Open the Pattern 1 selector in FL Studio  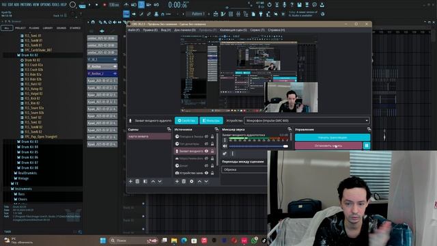click(x=197, y=14)
